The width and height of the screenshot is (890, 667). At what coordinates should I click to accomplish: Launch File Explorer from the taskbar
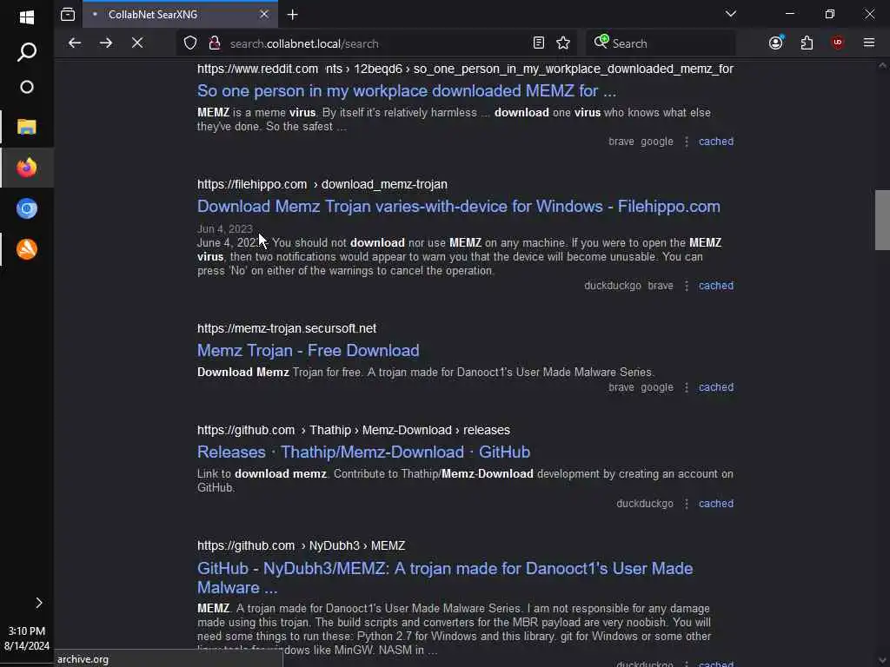[x=27, y=127]
